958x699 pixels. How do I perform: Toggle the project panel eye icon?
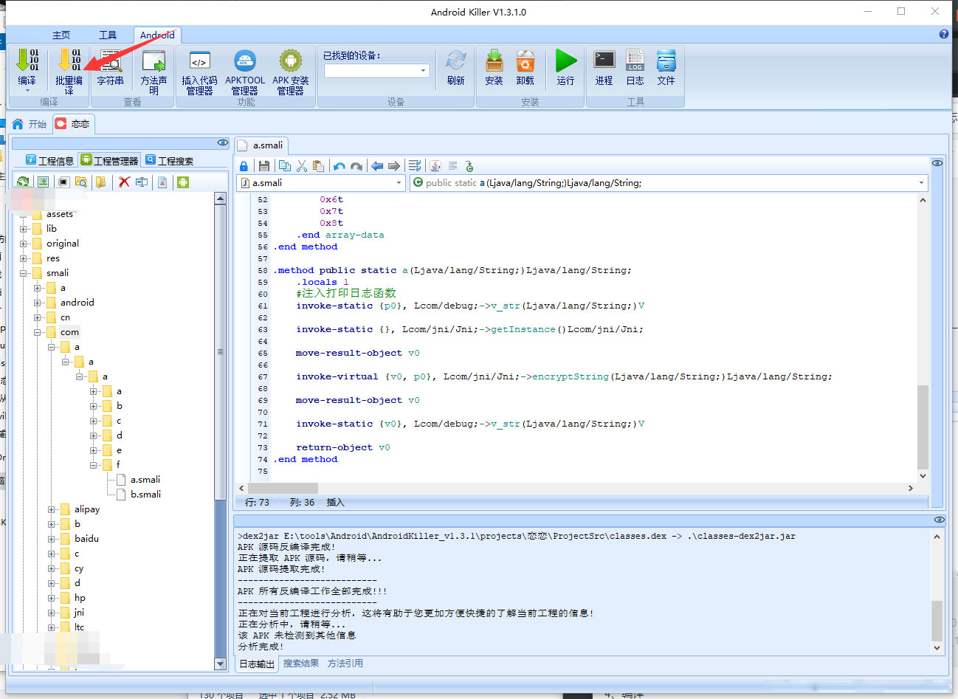coord(223,142)
